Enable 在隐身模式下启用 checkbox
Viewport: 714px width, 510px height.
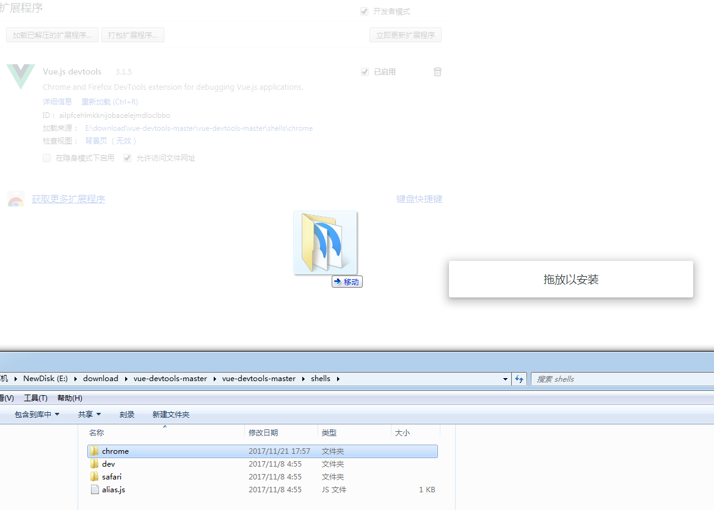[46, 158]
